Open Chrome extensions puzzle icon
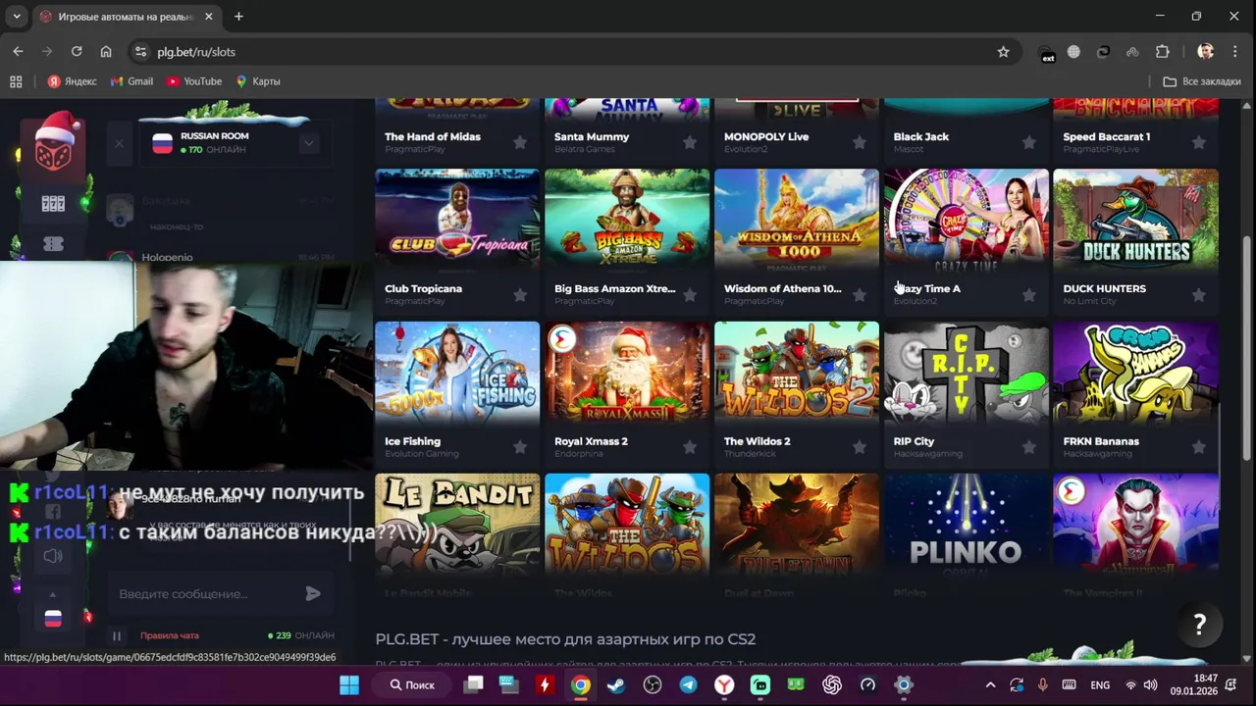This screenshot has height=706, width=1256. (1163, 52)
